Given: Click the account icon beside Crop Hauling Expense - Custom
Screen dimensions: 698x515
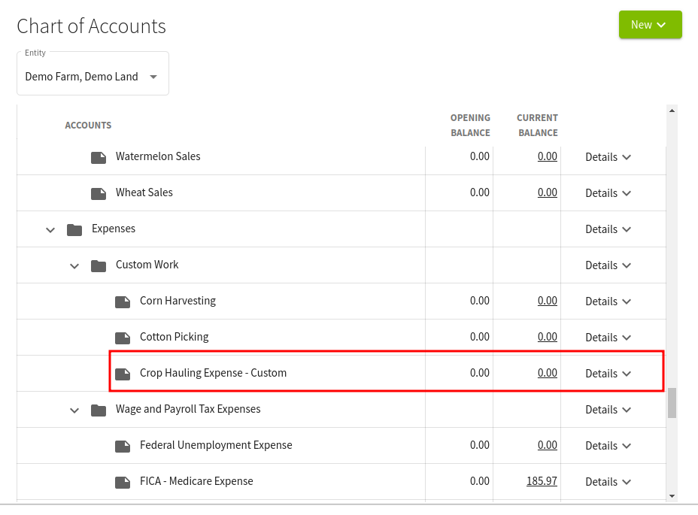Looking at the screenshot, I should pos(123,373).
